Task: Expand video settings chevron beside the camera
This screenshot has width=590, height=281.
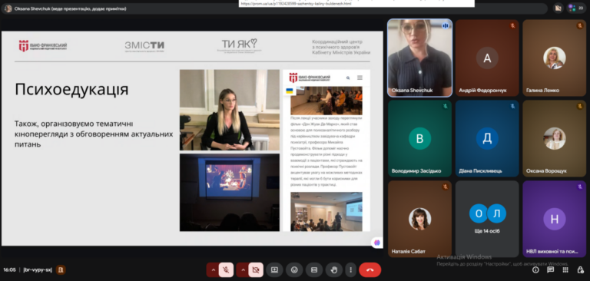Action: (243, 269)
